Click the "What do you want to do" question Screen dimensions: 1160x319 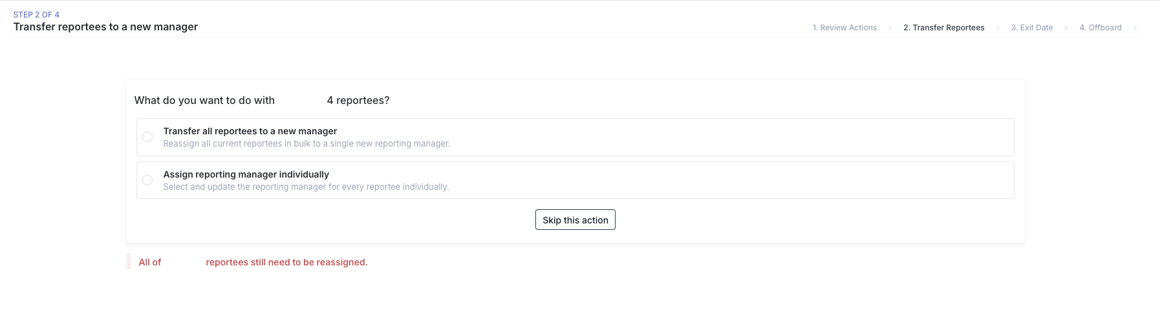204,100
